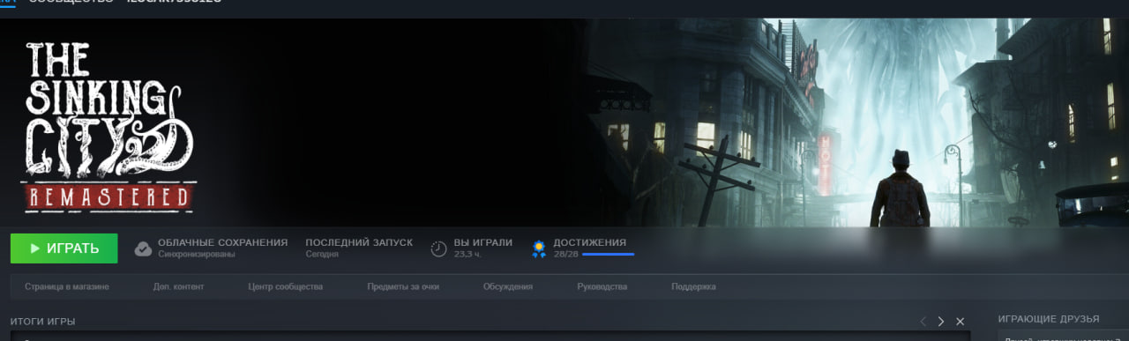Click the green ИГРАТЬ play button

[64, 248]
